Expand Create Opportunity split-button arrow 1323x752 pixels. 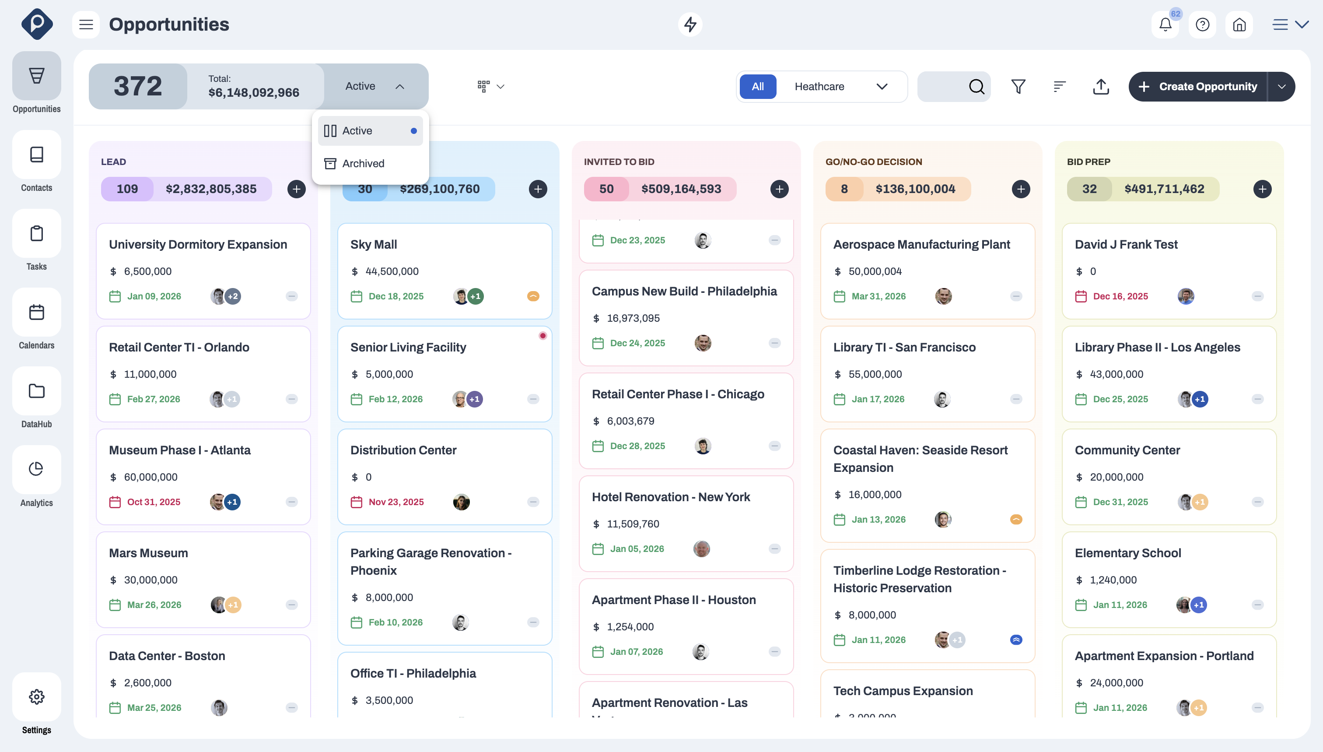click(1281, 86)
